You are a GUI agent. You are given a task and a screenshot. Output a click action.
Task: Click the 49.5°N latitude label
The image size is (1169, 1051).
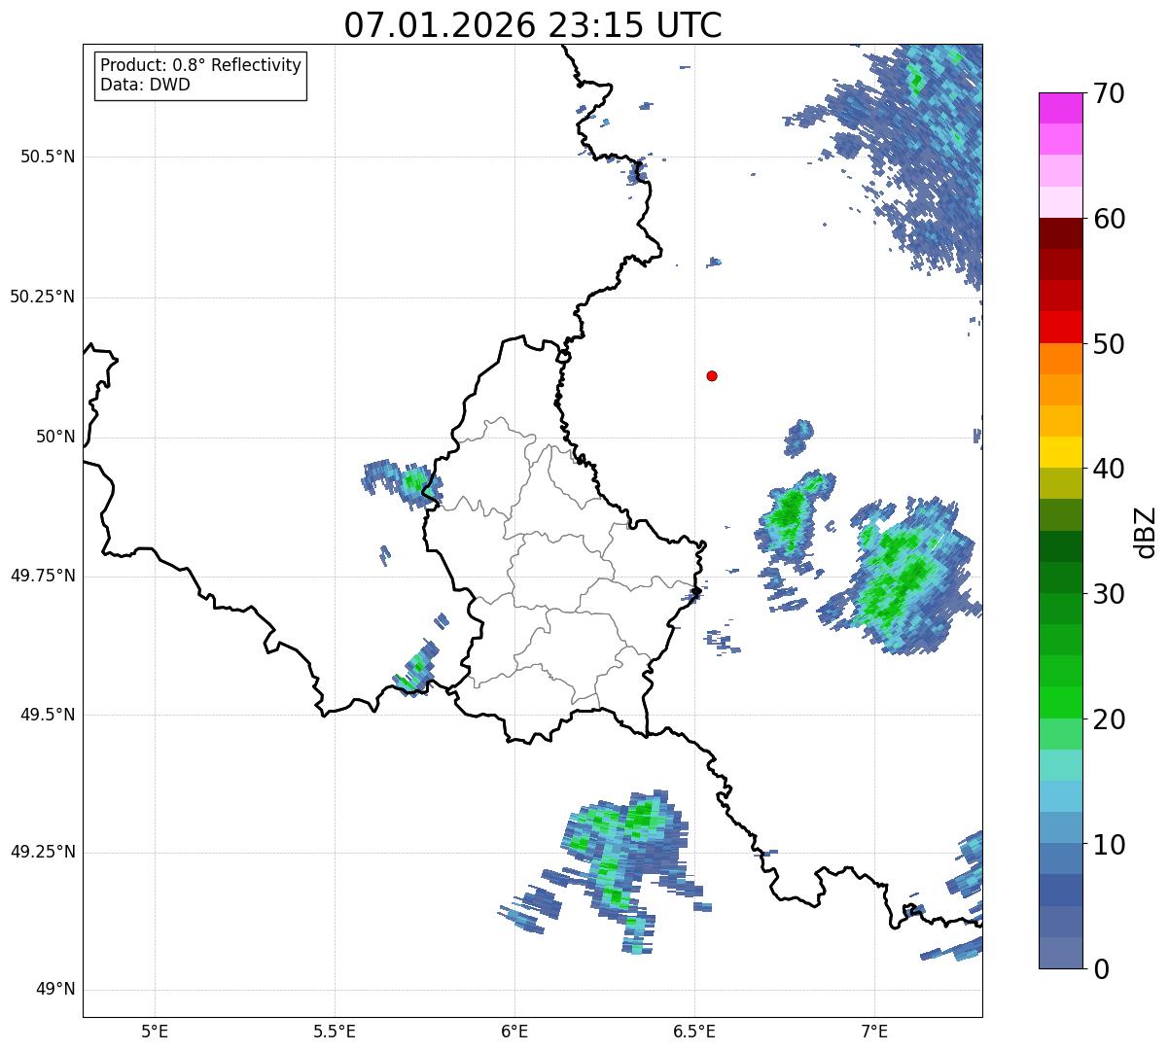pyautogui.click(x=48, y=715)
